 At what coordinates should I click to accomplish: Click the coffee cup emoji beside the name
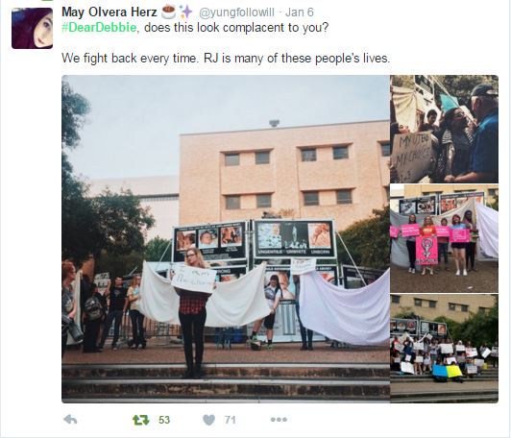coord(168,12)
